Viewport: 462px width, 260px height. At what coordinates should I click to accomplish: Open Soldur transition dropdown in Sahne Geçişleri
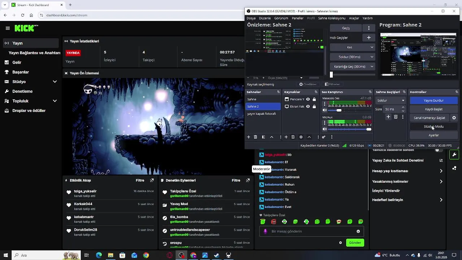click(x=391, y=100)
